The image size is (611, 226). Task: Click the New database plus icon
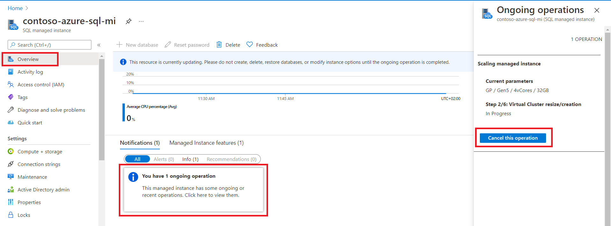click(119, 45)
